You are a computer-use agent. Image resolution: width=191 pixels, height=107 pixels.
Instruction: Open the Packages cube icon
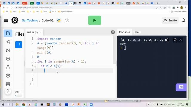(x=8, y=59)
